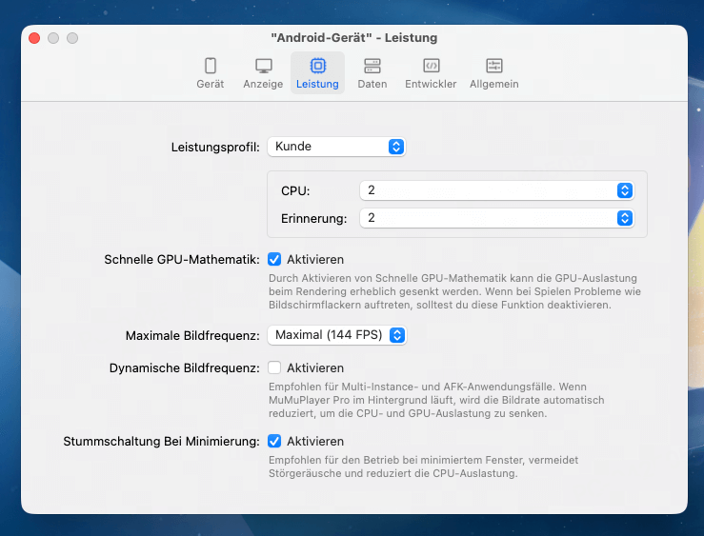The width and height of the screenshot is (704, 536).
Task: Go to the Entwickler tab
Action: pos(431,73)
